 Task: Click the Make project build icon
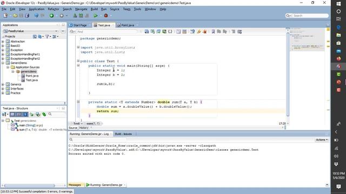click(x=75, y=16)
